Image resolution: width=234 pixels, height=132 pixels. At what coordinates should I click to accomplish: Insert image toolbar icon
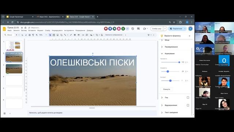58,35
